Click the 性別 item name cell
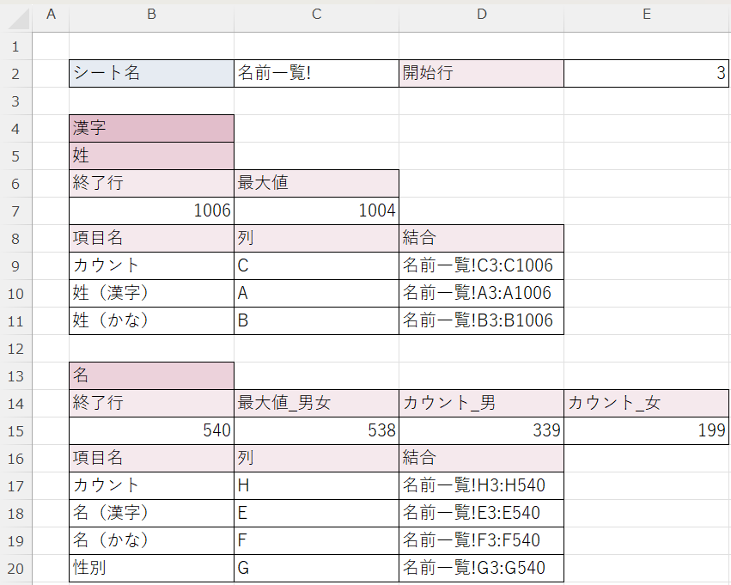The width and height of the screenshot is (731, 585). pyautogui.click(x=151, y=568)
